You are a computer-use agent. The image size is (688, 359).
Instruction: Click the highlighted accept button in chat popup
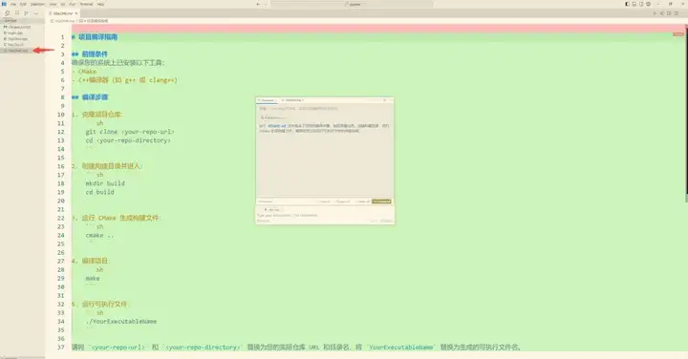[381, 201]
